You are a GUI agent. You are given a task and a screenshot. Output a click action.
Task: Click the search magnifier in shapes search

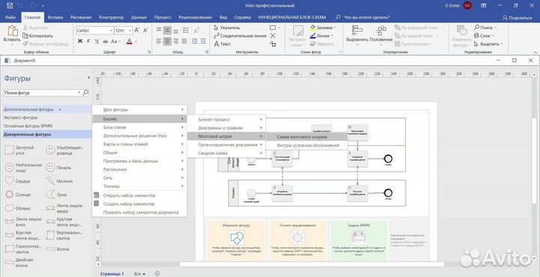click(85, 93)
